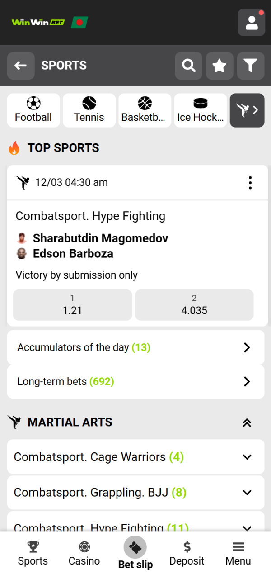Open Long-term bets section
This screenshot has height=579, width=271.
point(135,381)
